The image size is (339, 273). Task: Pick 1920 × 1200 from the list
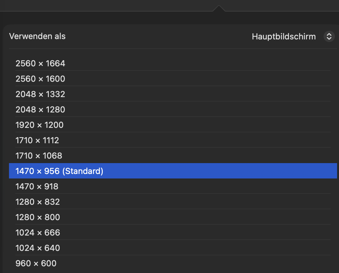coord(39,125)
